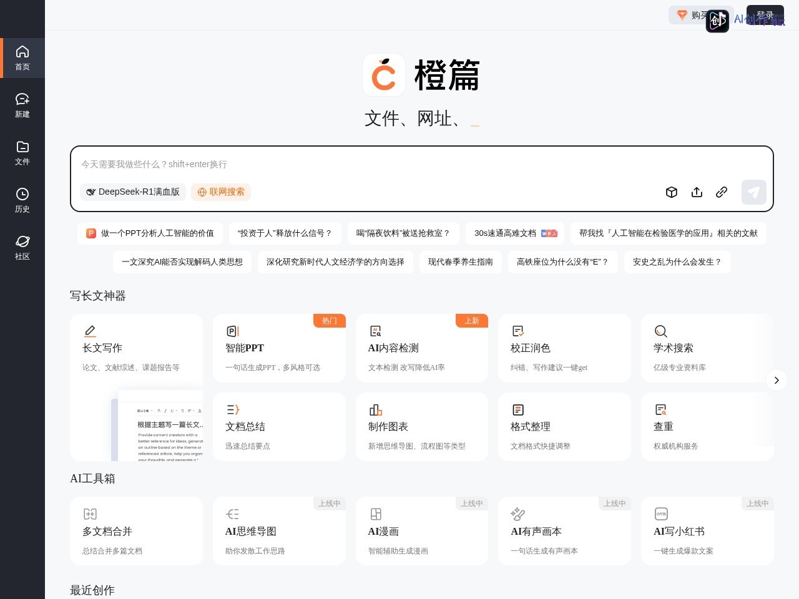
Task: Open the 学术搜索 card title
Action: (674, 348)
